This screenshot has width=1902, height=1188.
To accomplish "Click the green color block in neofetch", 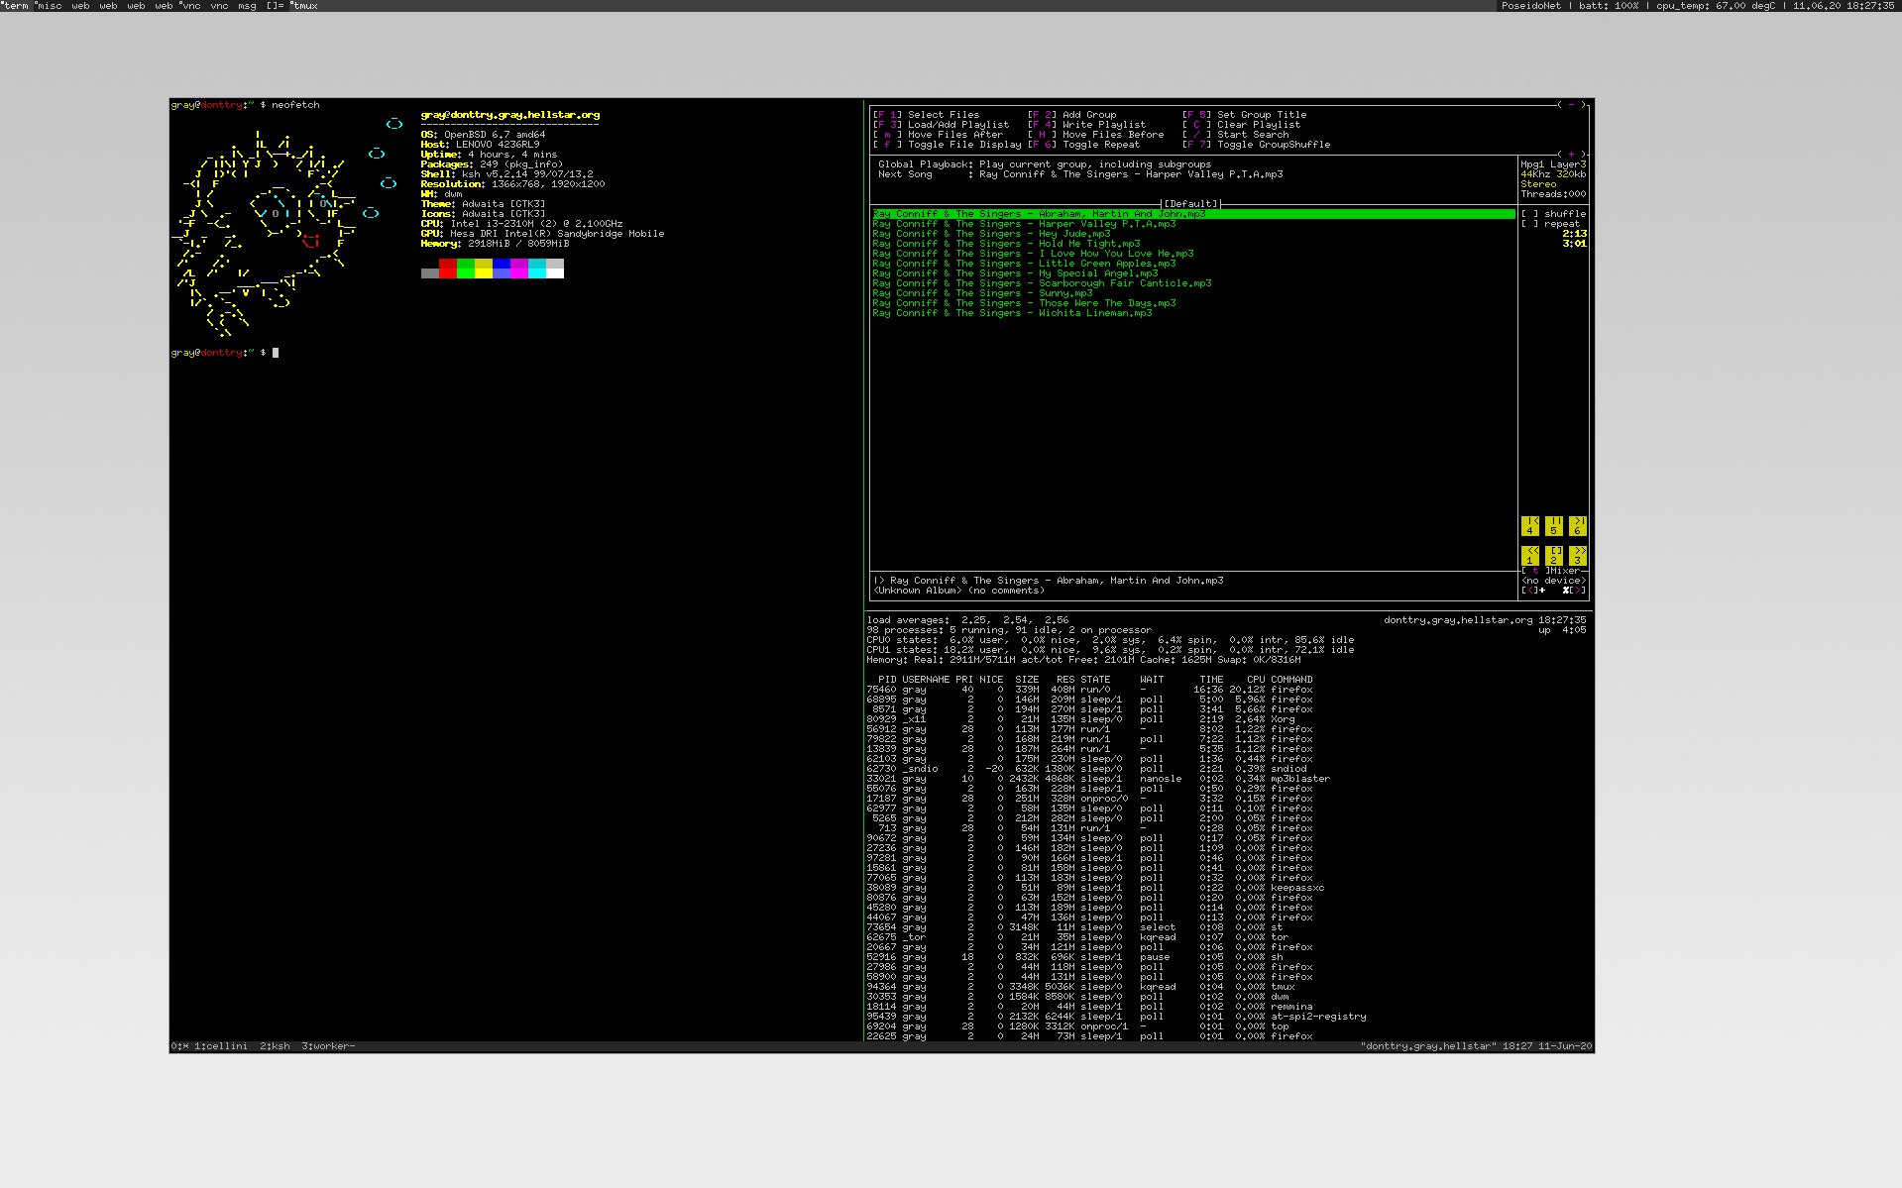I will click(466, 269).
